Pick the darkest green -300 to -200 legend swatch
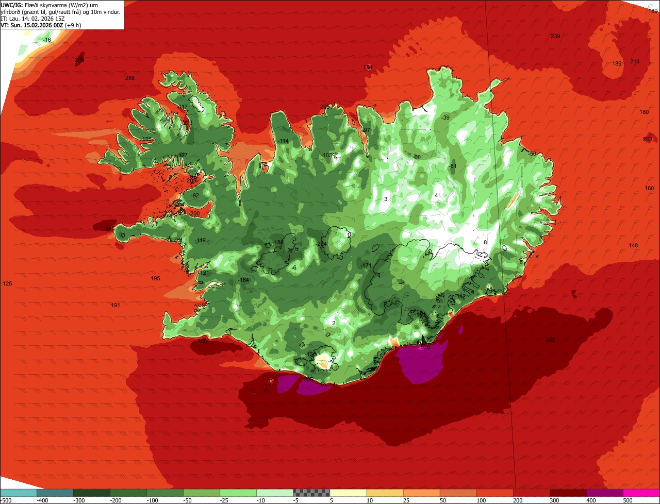 coord(92,492)
